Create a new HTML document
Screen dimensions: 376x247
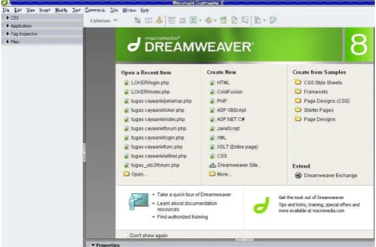[223, 83]
